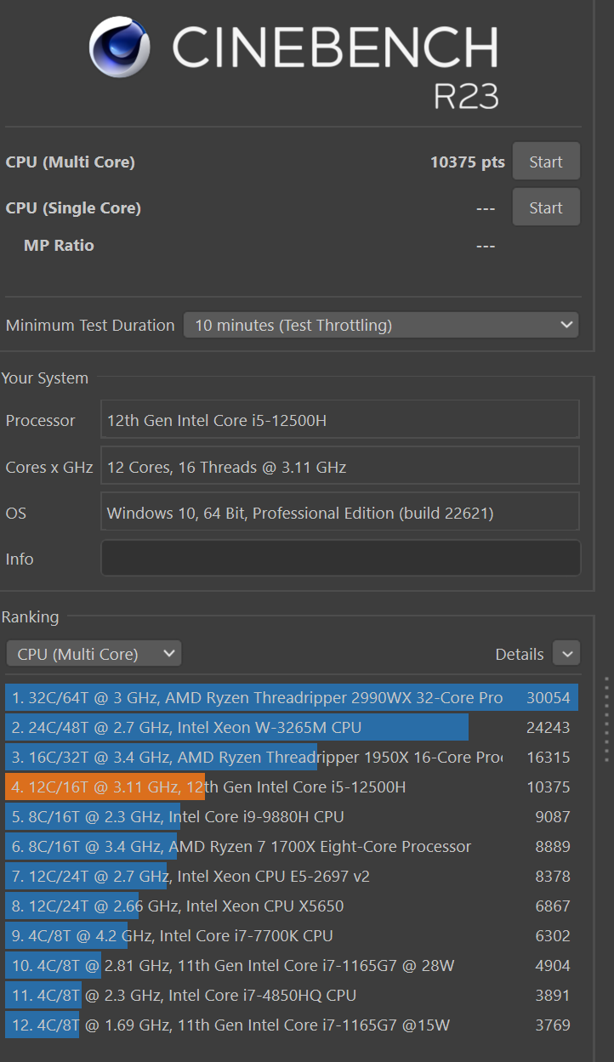614x1062 pixels.
Task: Select the i7-1165G7 @15W ranking row
Action: [292, 1025]
